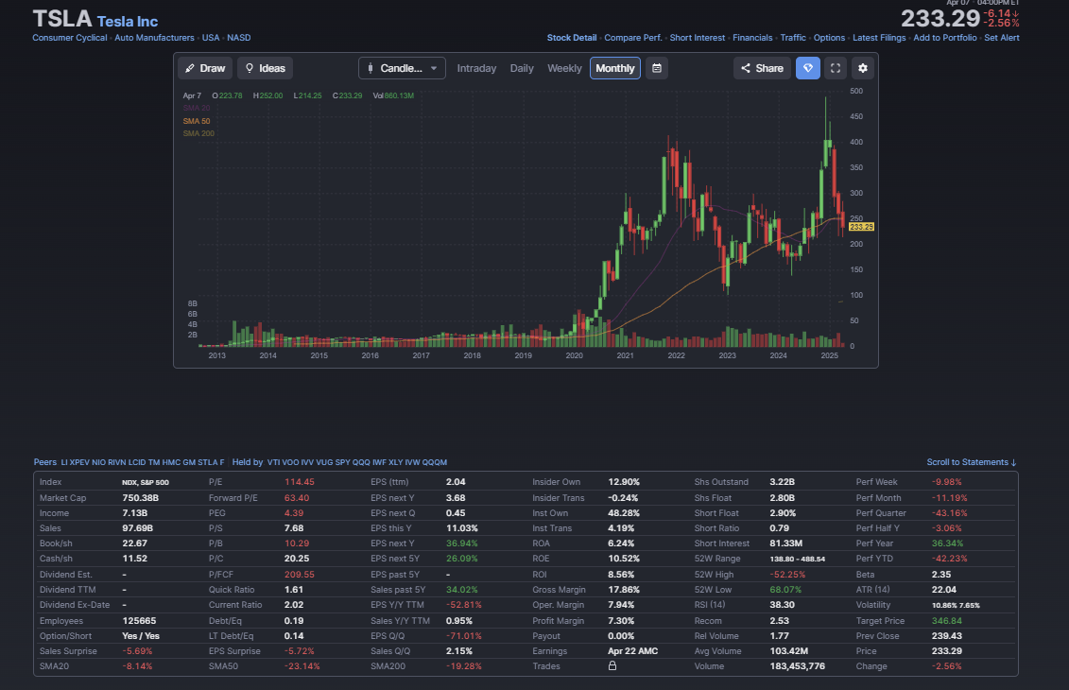This screenshot has height=690, width=1069.
Task: Open Traffic link
Action: tap(793, 38)
